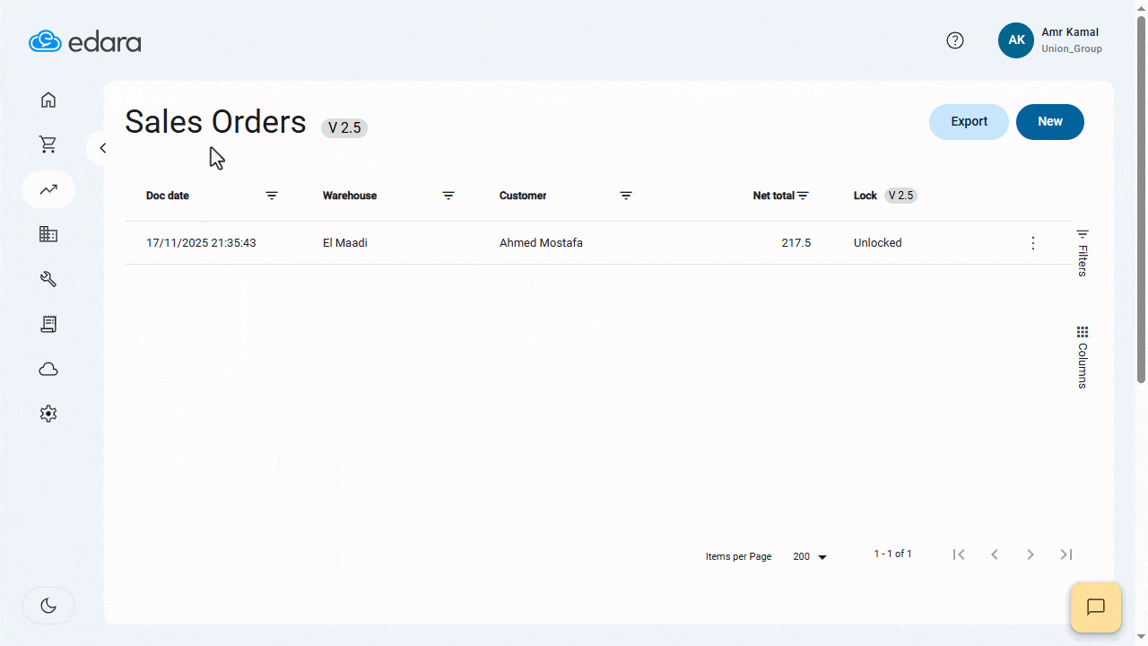Open the wrench tools sidebar icon

pos(48,279)
